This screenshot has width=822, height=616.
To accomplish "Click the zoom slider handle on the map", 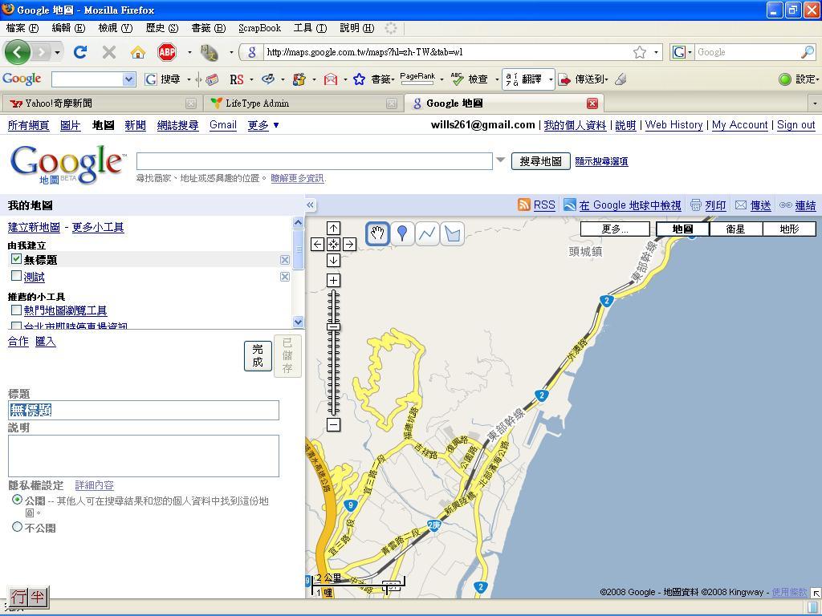I will [x=333, y=327].
